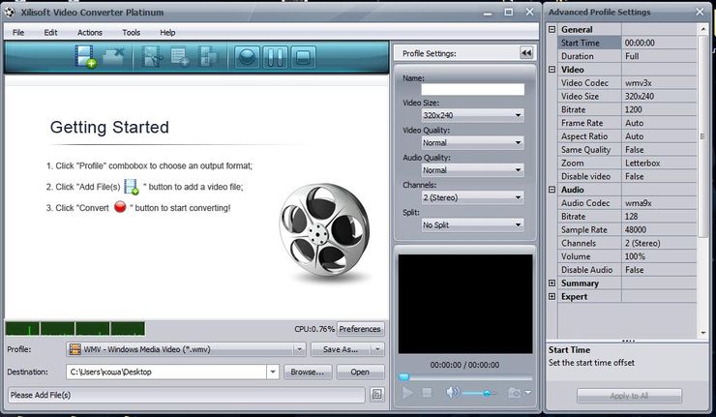Expand the Summary section
This screenshot has height=417, width=716.
click(552, 283)
